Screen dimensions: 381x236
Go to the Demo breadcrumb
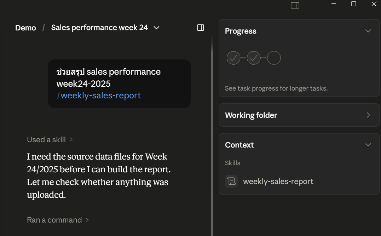coord(25,28)
